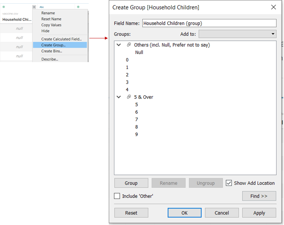
Task: Collapse the Others group chevron
Action: 119,45
